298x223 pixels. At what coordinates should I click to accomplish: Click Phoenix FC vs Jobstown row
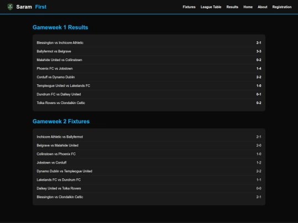coord(149,68)
